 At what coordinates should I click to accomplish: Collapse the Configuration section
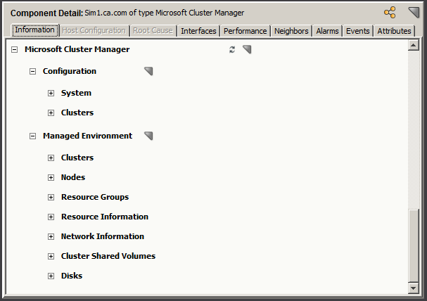click(x=32, y=71)
